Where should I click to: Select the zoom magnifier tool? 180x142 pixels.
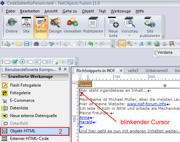tap(129, 44)
